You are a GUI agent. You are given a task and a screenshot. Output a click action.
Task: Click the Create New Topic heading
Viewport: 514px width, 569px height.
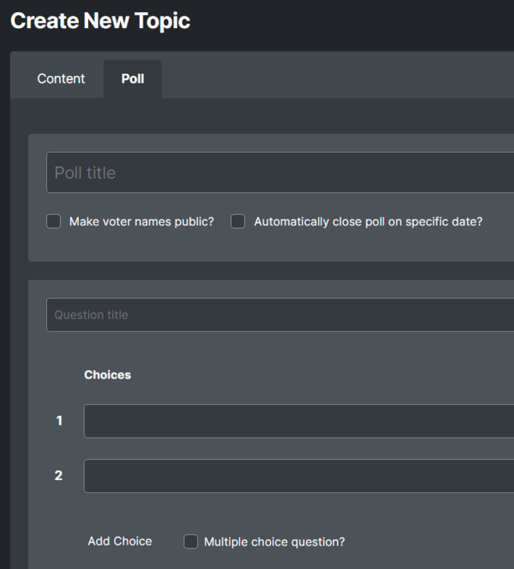100,20
